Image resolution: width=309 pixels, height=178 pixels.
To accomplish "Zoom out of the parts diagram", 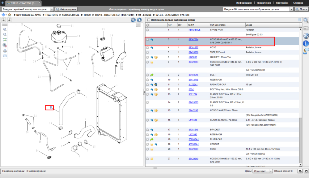I will pyautogui.click(x=5, y=35).
